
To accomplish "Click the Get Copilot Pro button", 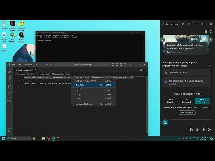I will pos(186,112).
